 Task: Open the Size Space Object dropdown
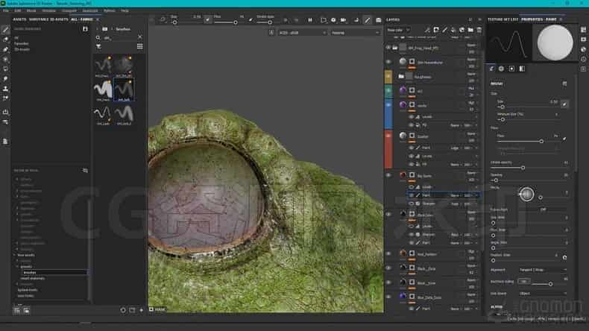coord(543,294)
